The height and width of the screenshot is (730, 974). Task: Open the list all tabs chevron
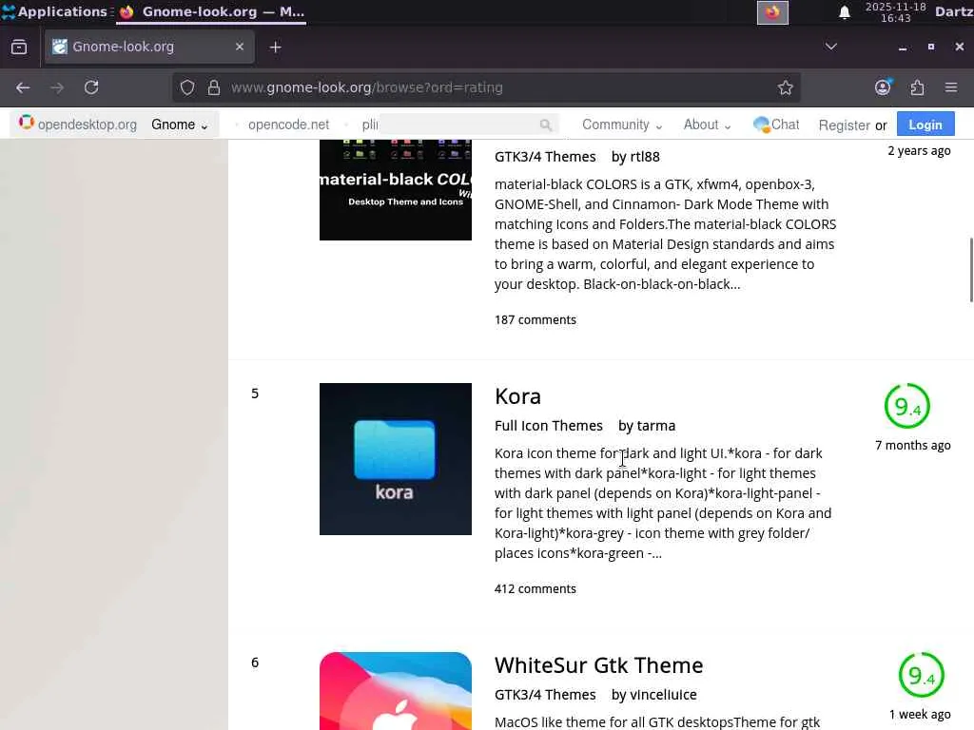(830, 47)
